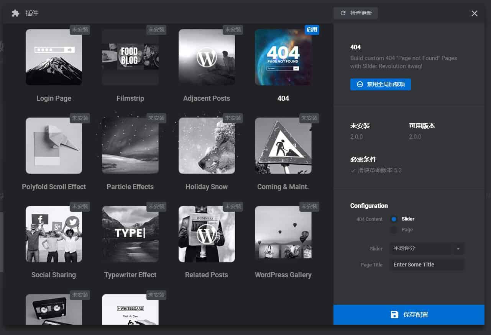Click the 启用 badge on 404

click(312, 30)
